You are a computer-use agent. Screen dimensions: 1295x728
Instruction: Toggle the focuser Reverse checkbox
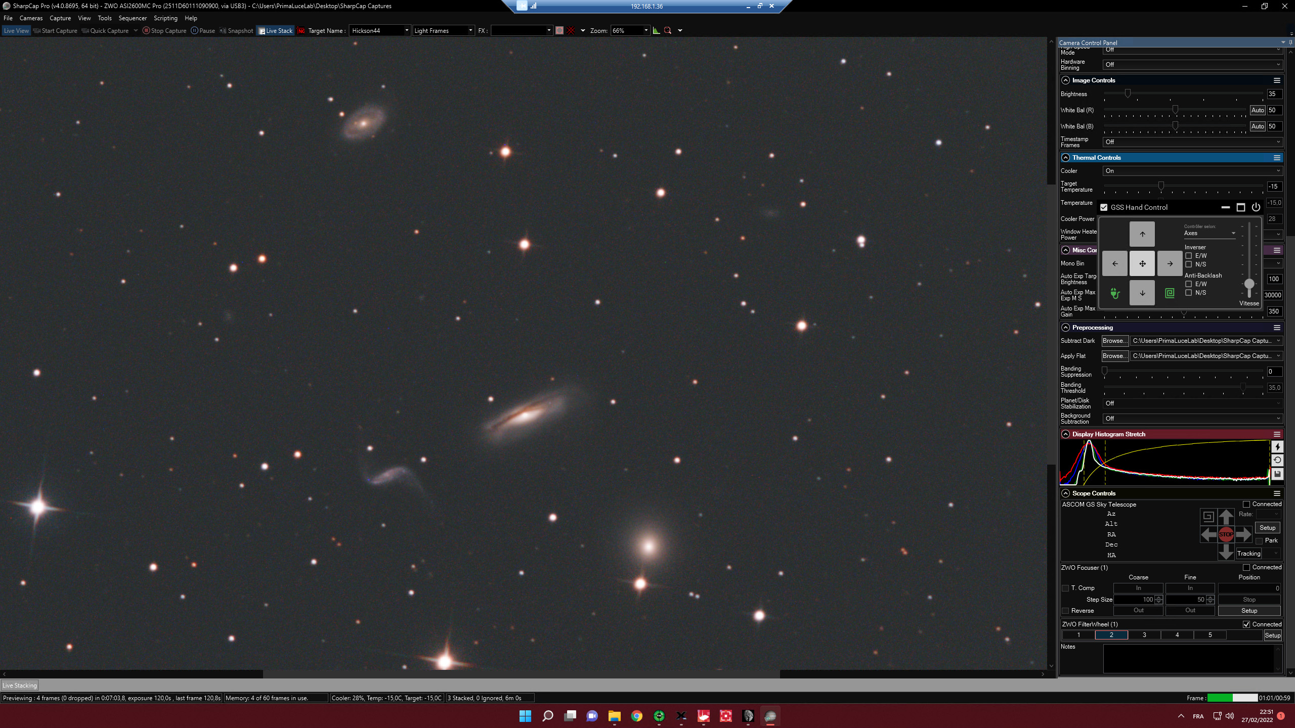click(1065, 611)
